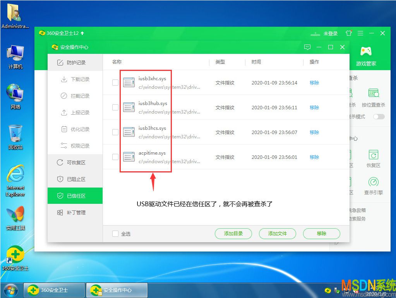The image size is (396, 298).
Task: Click the bottom 移除 button
Action: point(322,234)
